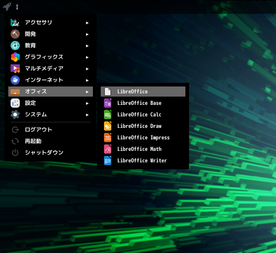276x253 pixels.
Task: Click the orange LibreOffice Impress icon
Action: pos(108,138)
